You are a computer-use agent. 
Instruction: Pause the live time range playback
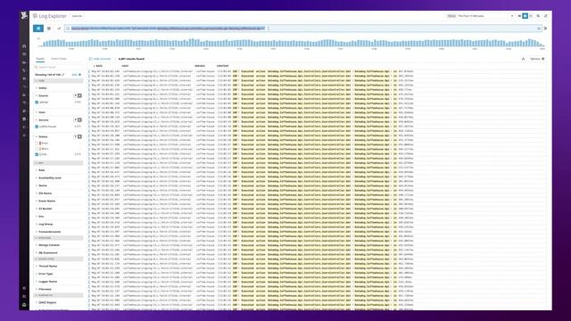click(525, 16)
